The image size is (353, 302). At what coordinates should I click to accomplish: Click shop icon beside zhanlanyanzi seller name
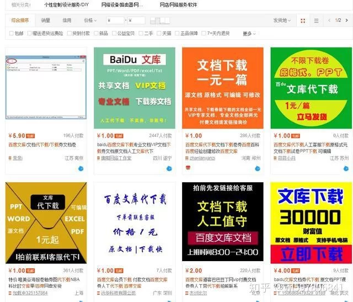click(186, 158)
